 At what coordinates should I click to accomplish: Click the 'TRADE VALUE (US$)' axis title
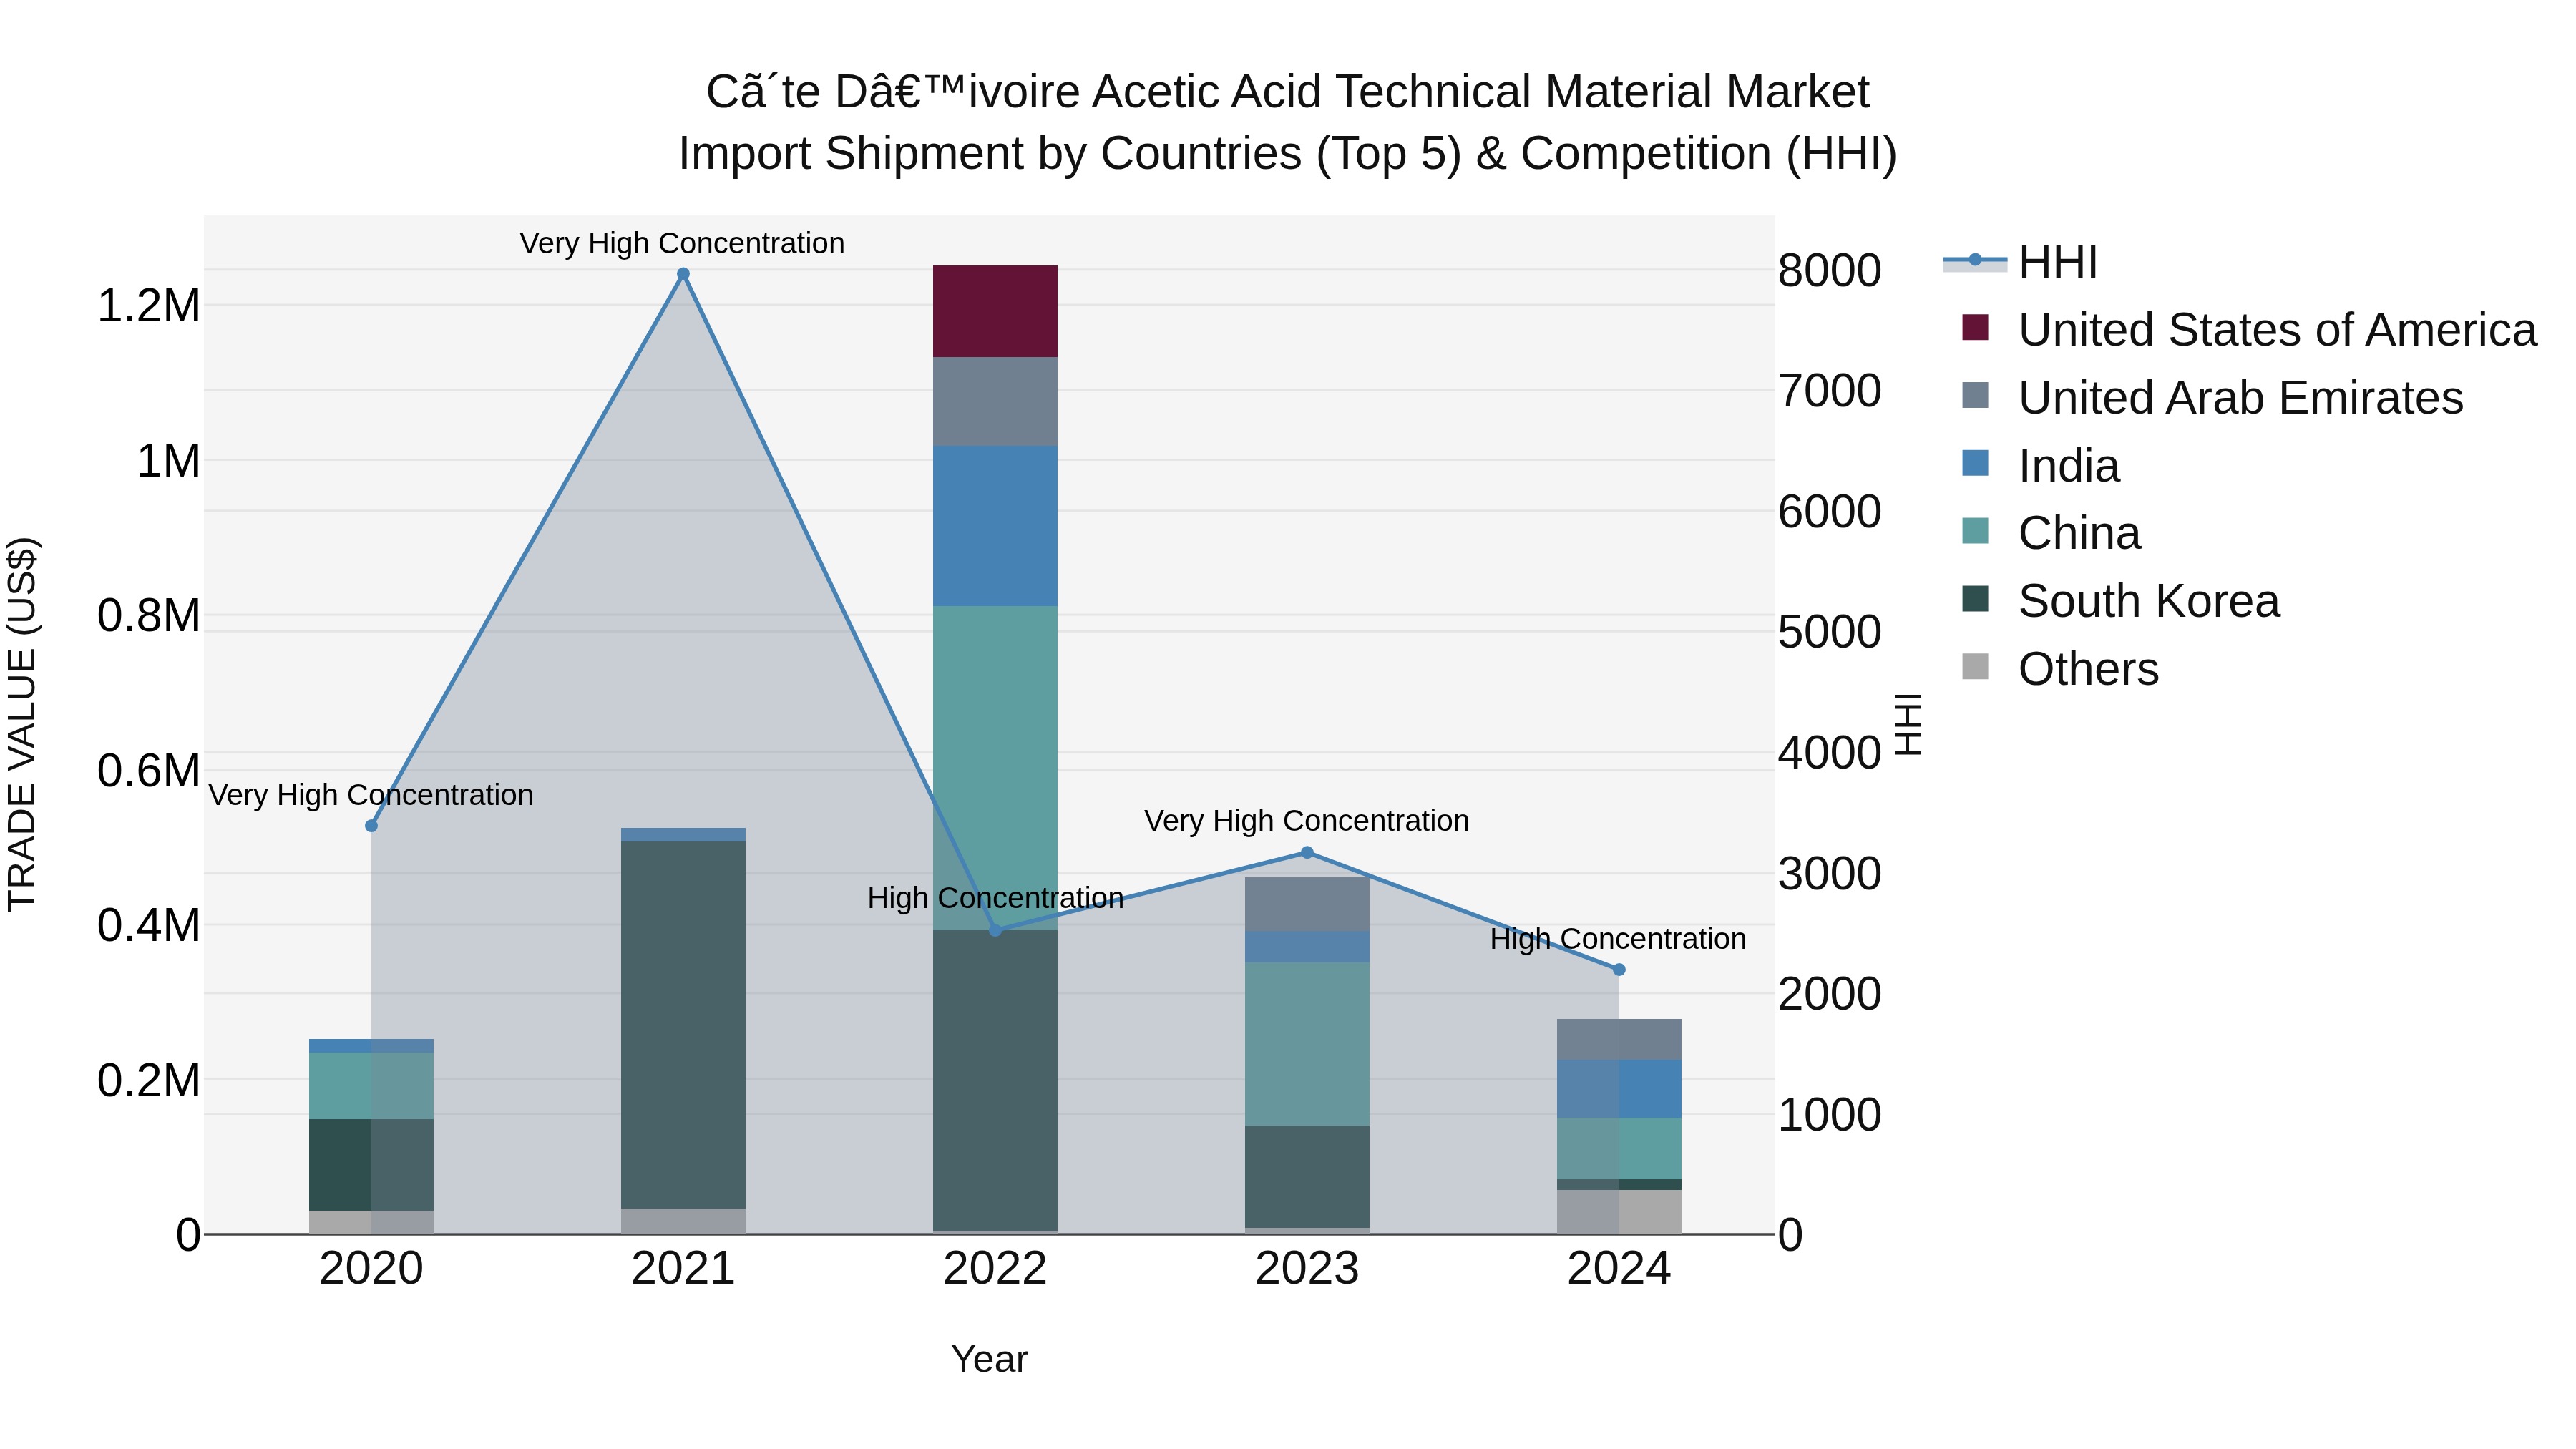(22, 725)
